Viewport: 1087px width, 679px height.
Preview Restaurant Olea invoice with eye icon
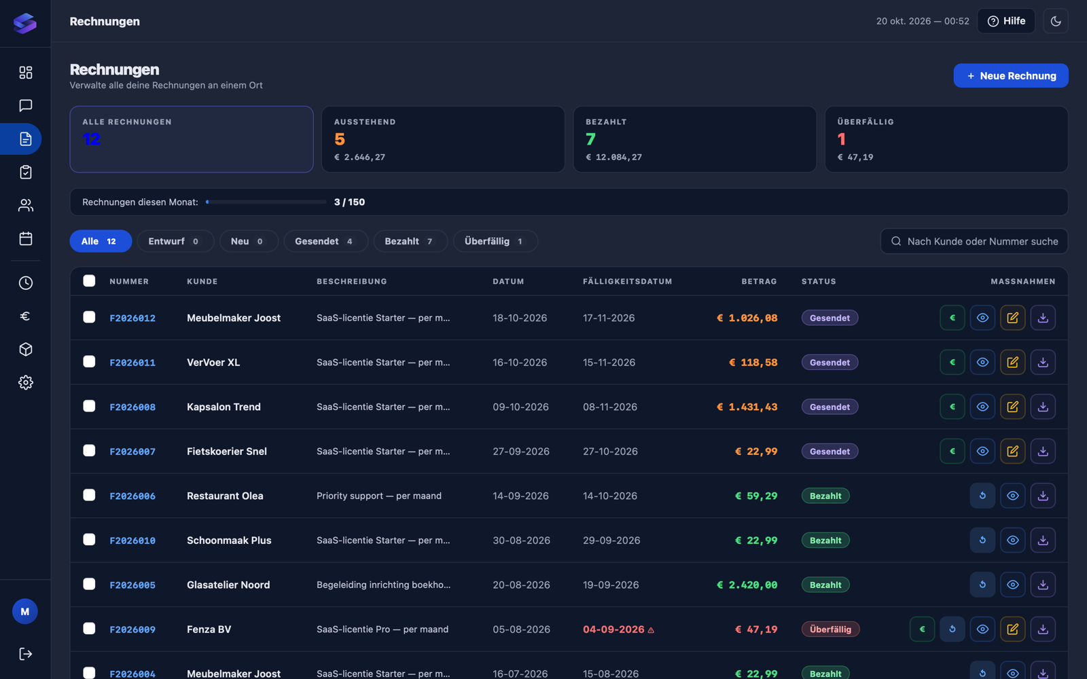point(1012,496)
